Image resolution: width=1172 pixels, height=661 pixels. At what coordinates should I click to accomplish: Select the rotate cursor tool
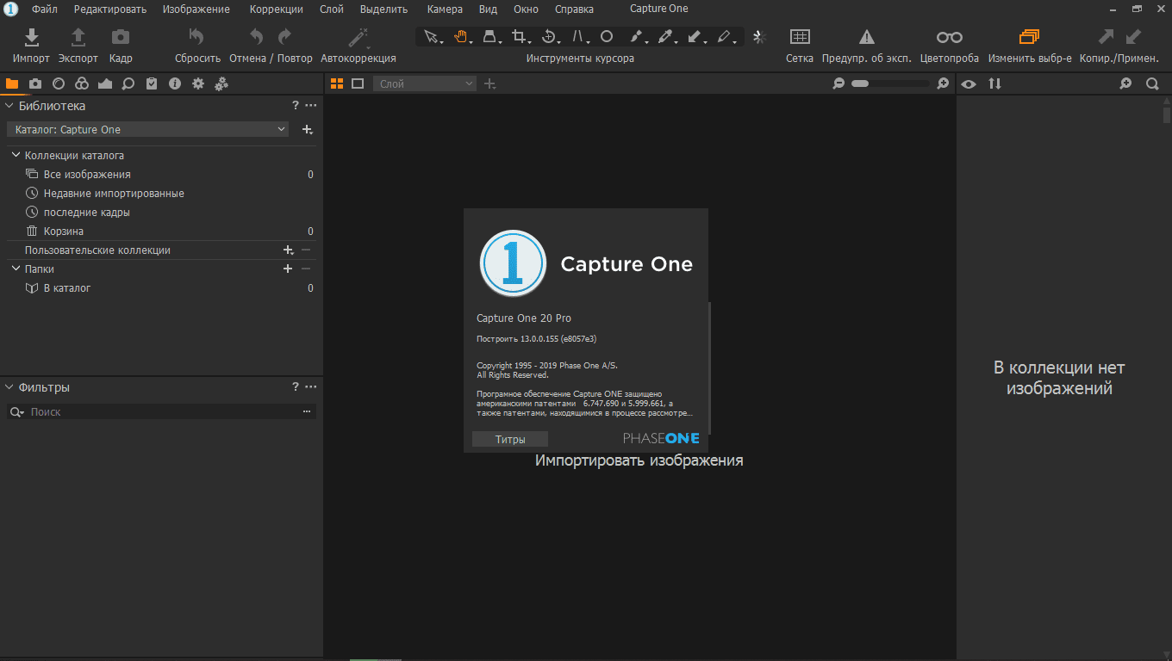(549, 37)
